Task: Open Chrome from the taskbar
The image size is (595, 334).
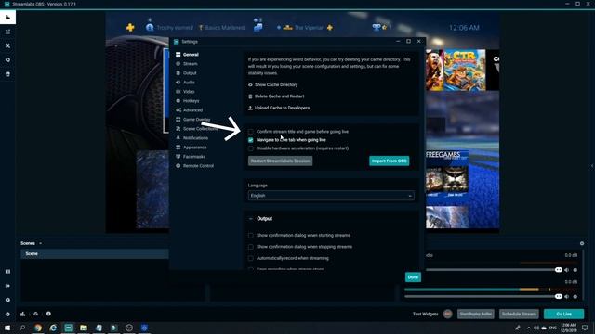Action: (38, 328)
